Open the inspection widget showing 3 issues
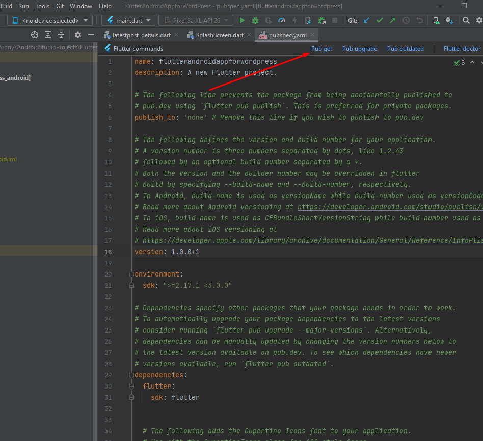 [x=459, y=63]
